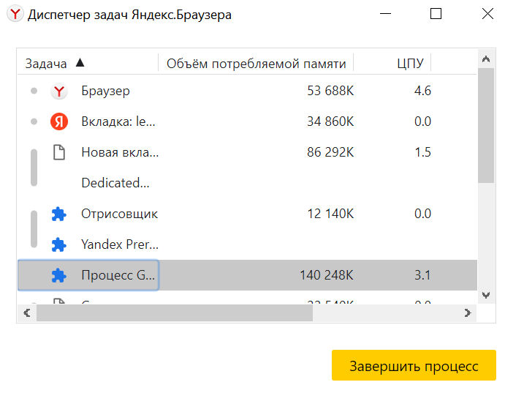Select the Вкладка: le... task row
The image size is (505, 393).
click(x=247, y=121)
